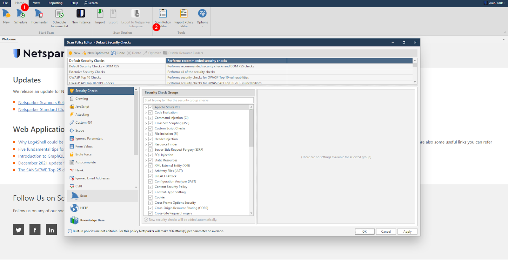Expand Resource Finder group

click(146, 144)
